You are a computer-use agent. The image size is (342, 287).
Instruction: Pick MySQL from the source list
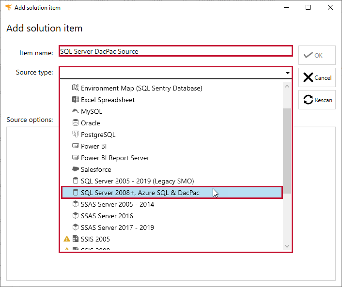click(172, 111)
